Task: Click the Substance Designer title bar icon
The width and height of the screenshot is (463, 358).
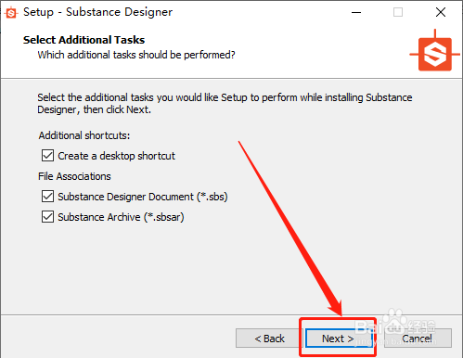Action: 11,13
